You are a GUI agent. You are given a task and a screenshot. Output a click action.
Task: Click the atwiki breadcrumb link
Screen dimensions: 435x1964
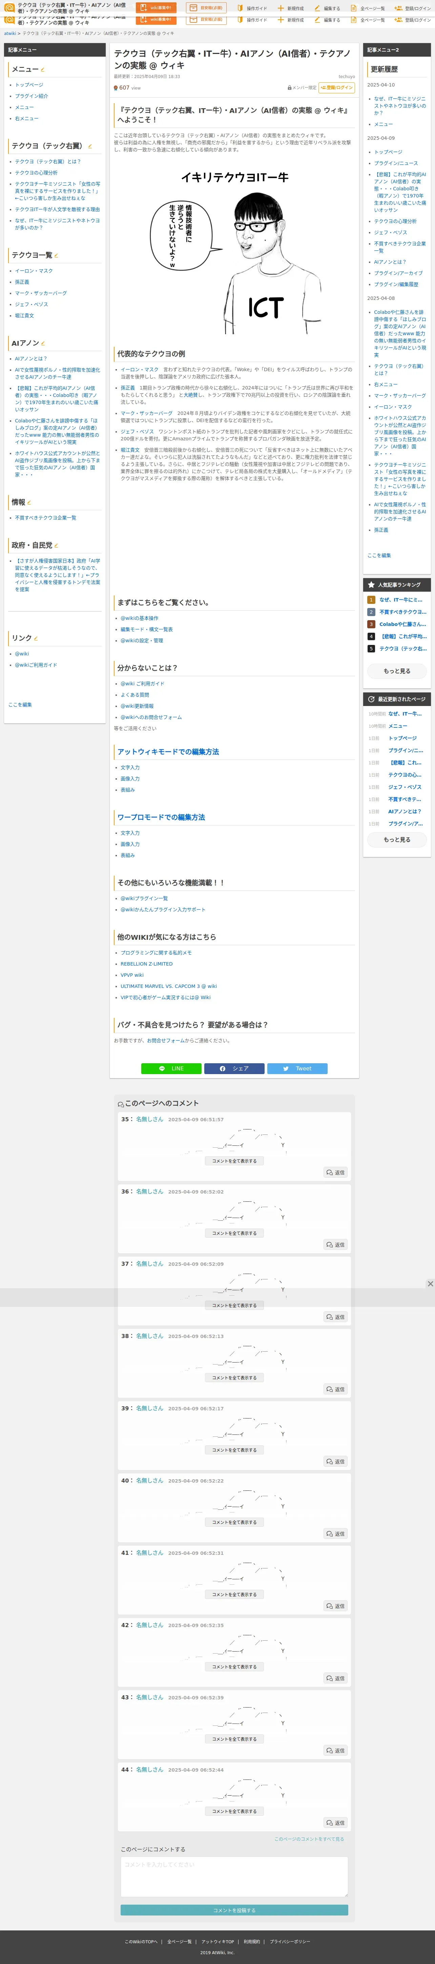pos(10,34)
